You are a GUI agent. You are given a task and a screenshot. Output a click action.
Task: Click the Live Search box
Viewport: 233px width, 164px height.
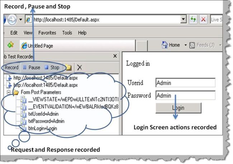[217, 19]
